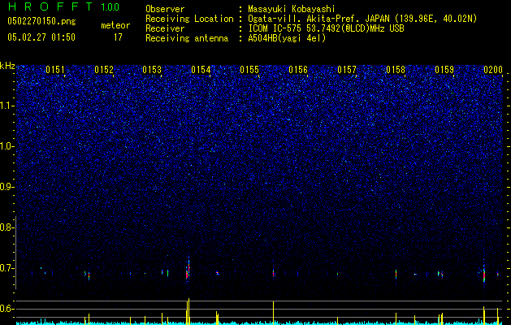Click the 0158 time marker
511x325 pixels.
point(396,70)
